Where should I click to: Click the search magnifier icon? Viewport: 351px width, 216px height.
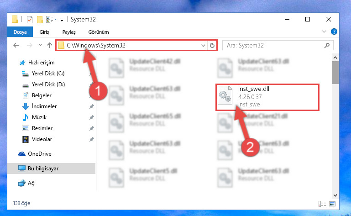pyautogui.click(x=327, y=46)
